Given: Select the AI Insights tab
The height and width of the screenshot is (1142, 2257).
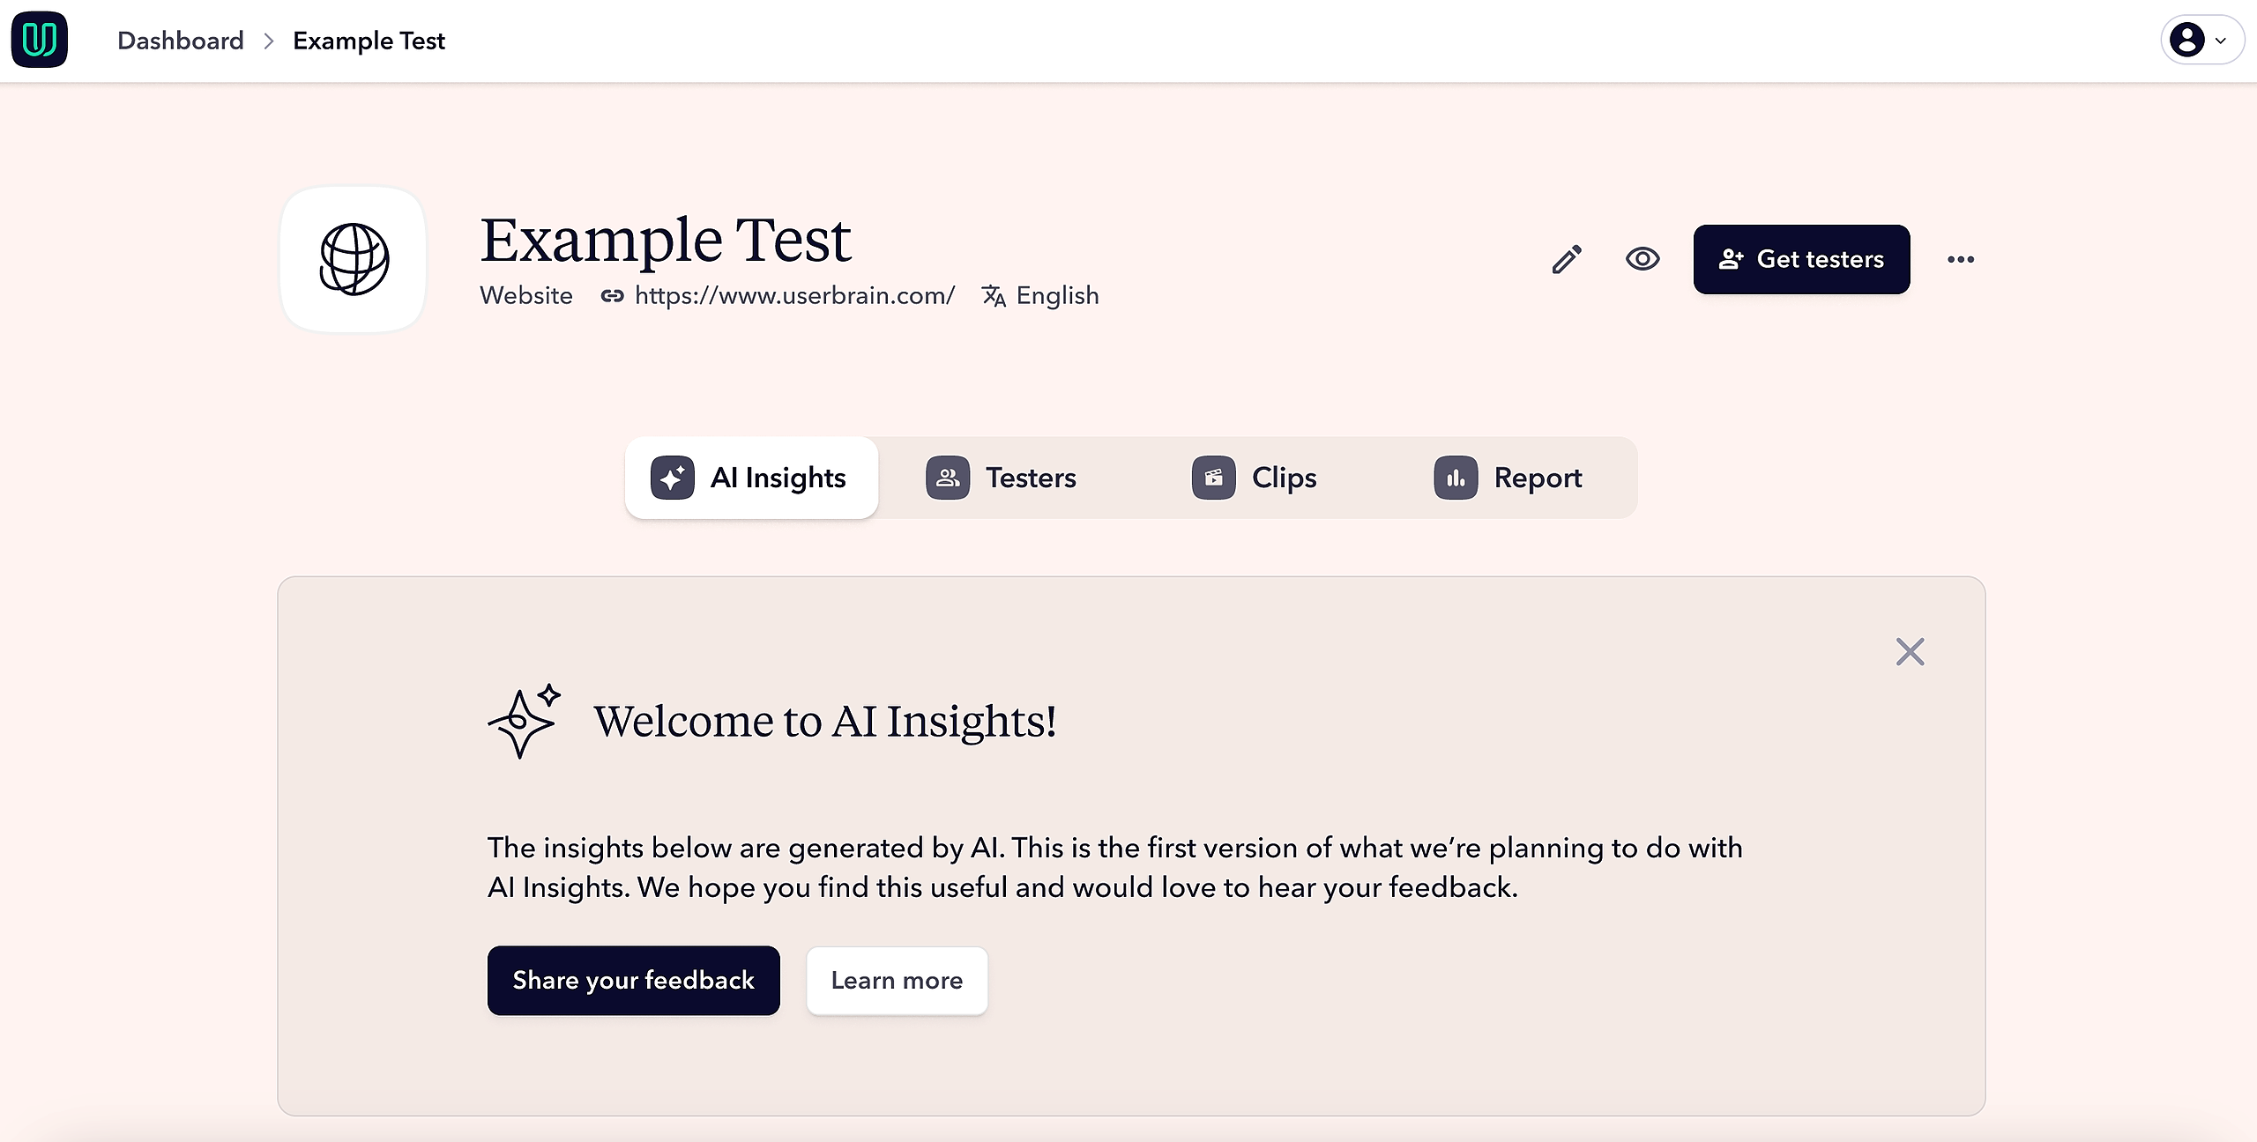Looking at the screenshot, I should [752, 478].
